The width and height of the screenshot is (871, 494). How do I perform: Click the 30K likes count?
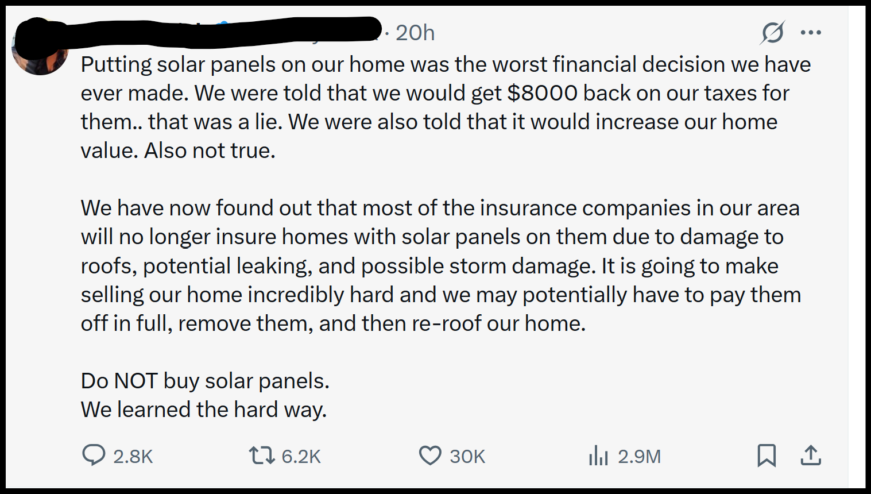click(467, 457)
